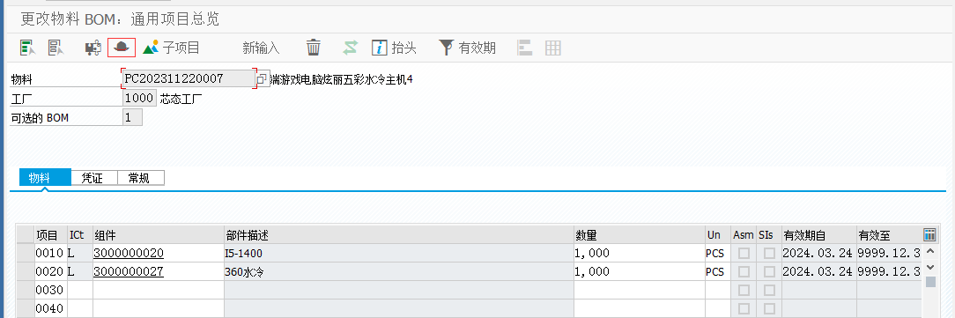The height and width of the screenshot is (318, 955).
Task: Switch to the 凭证 tab
Action: tap(93, 178)
